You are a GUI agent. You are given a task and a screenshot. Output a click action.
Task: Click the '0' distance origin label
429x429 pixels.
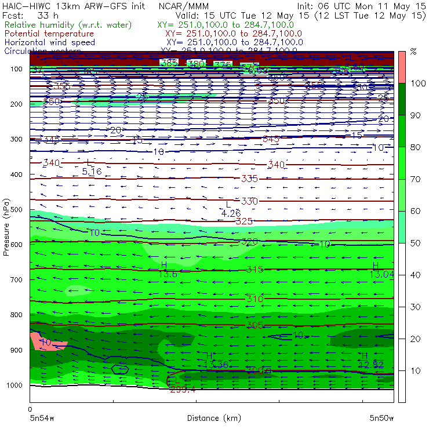point(30,409)
